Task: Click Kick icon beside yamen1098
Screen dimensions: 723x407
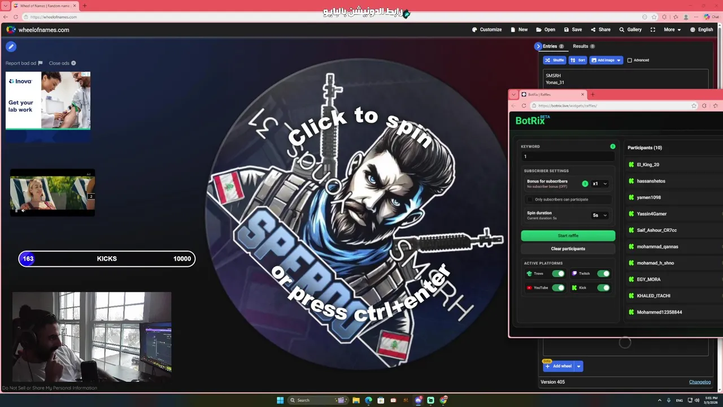Action: (631, 197)
